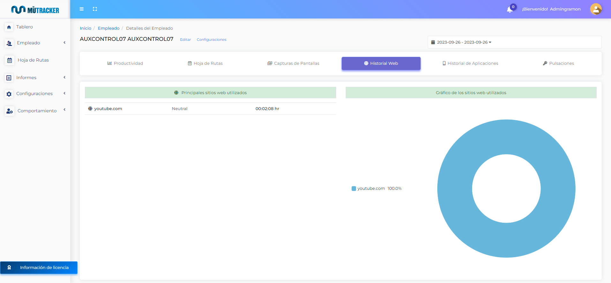Screen dimensions: 611x283
Task: Click the Editar link
Action: point(185,40)
